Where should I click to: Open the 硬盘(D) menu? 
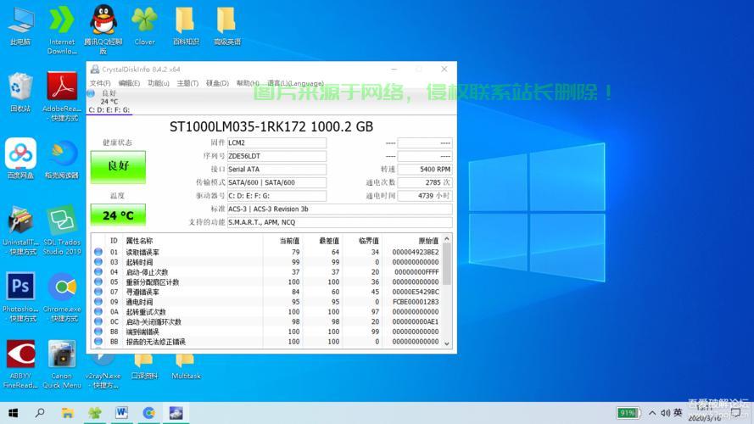pos(217,83)
